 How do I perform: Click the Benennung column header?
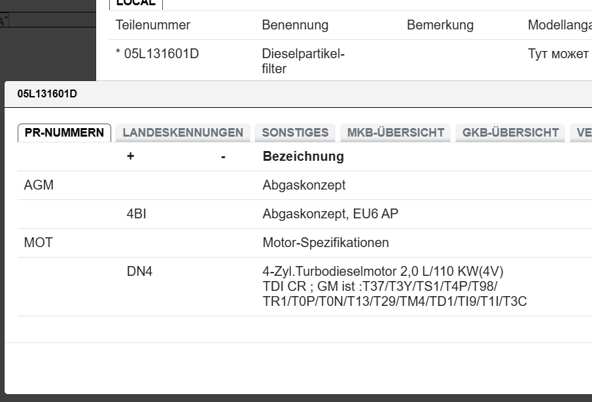click(x=295, y=25)
